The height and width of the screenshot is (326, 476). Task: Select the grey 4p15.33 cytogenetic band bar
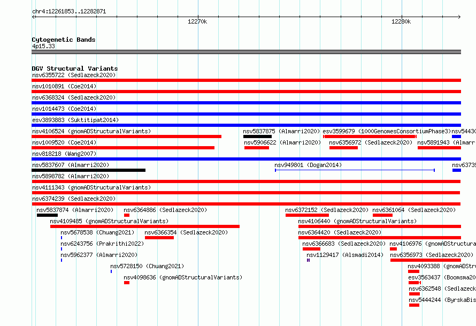(x=246, y=52)
